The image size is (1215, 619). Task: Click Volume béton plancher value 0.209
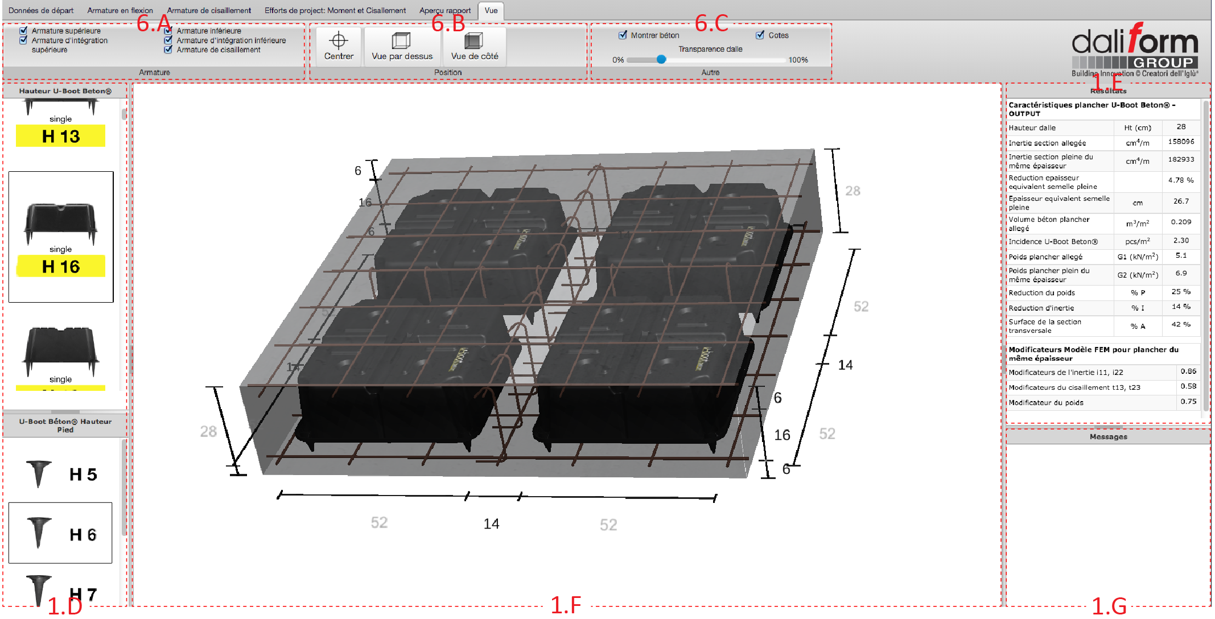(1181, 222)
